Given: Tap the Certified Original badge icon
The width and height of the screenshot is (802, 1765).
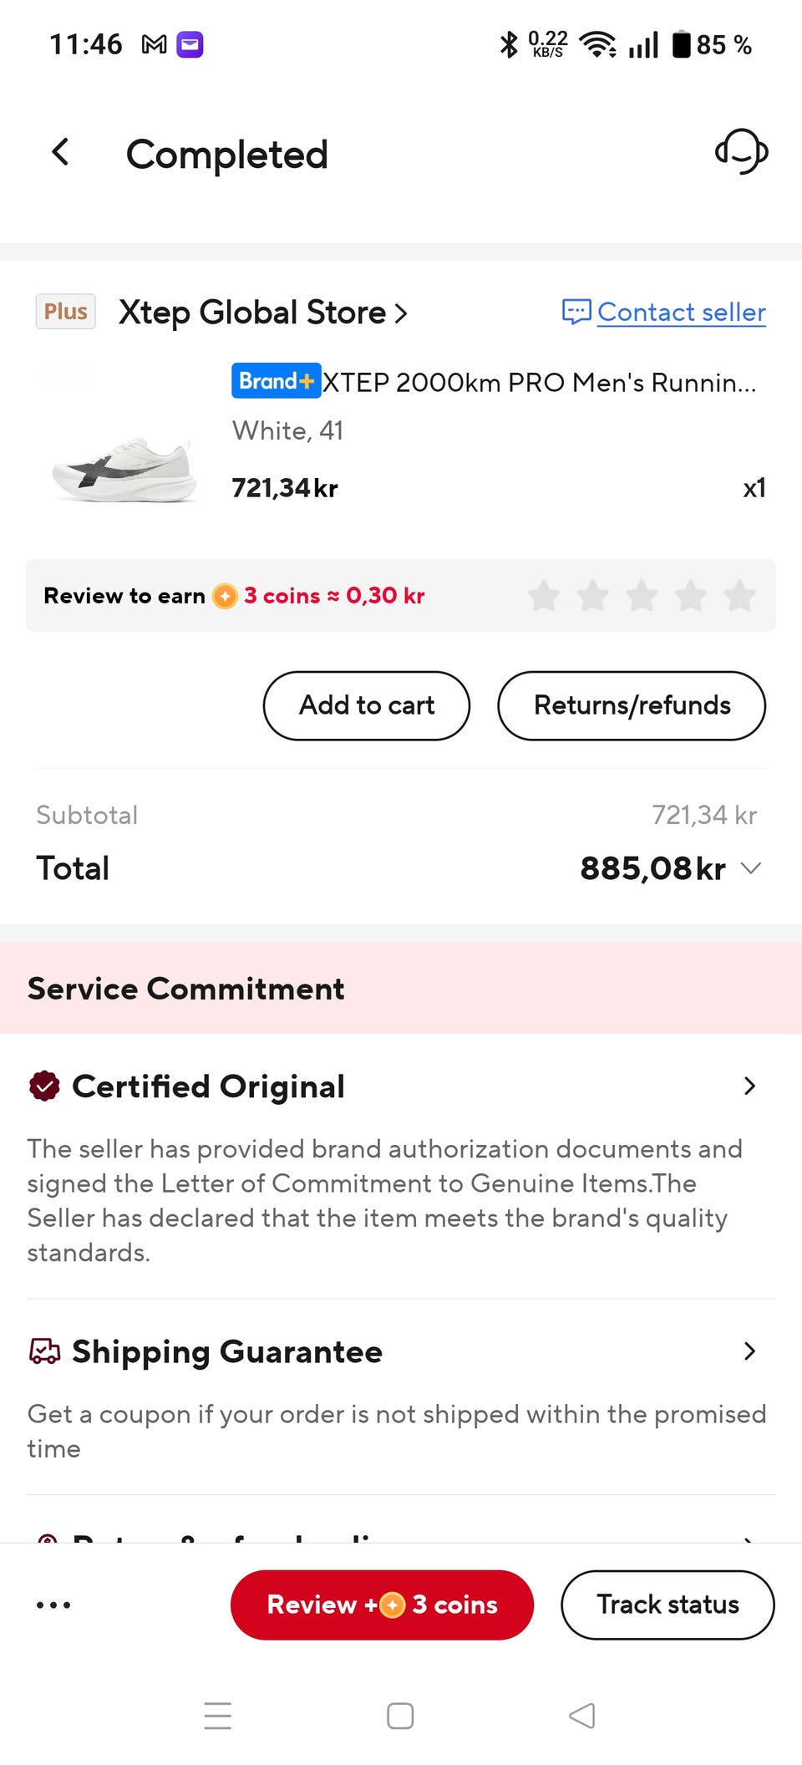Looking at the screenshot, I should 44,1086.
